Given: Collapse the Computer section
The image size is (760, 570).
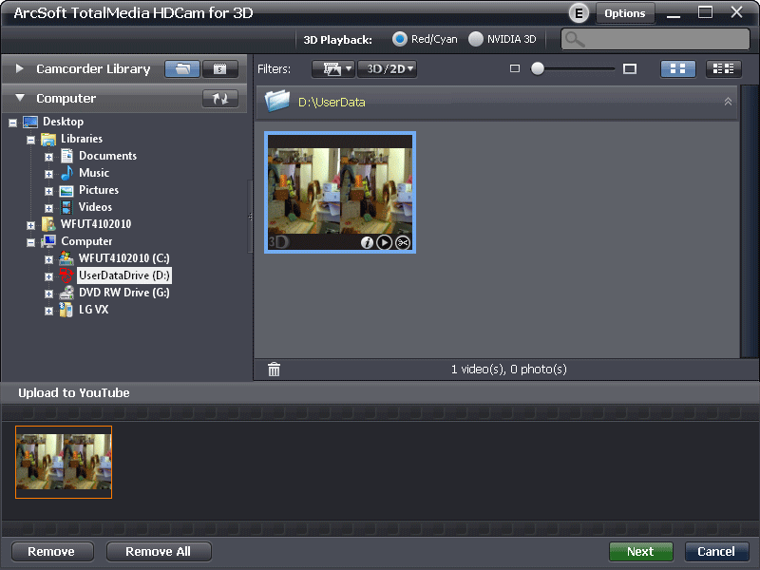Looking at the screenshot, I should click(19, 98).
